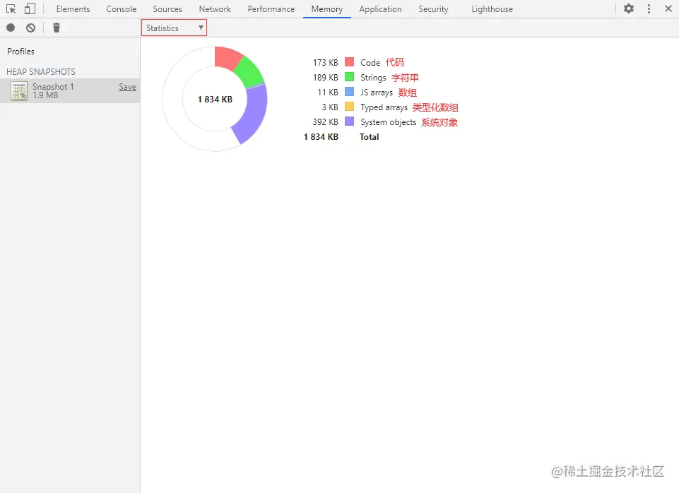Viewport: 679px width, 493px height.
Task: Click the JS arrays legend label
Action: [x=377, y=93]
